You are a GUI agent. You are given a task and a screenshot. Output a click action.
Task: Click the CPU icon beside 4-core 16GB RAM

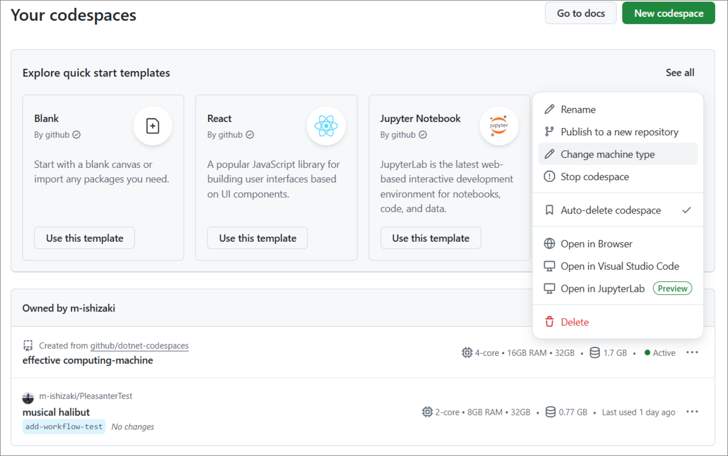[467, 353]
